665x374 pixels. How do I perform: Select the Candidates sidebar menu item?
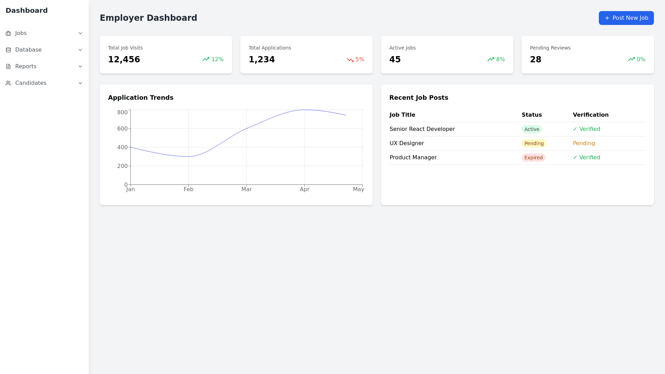30,83
